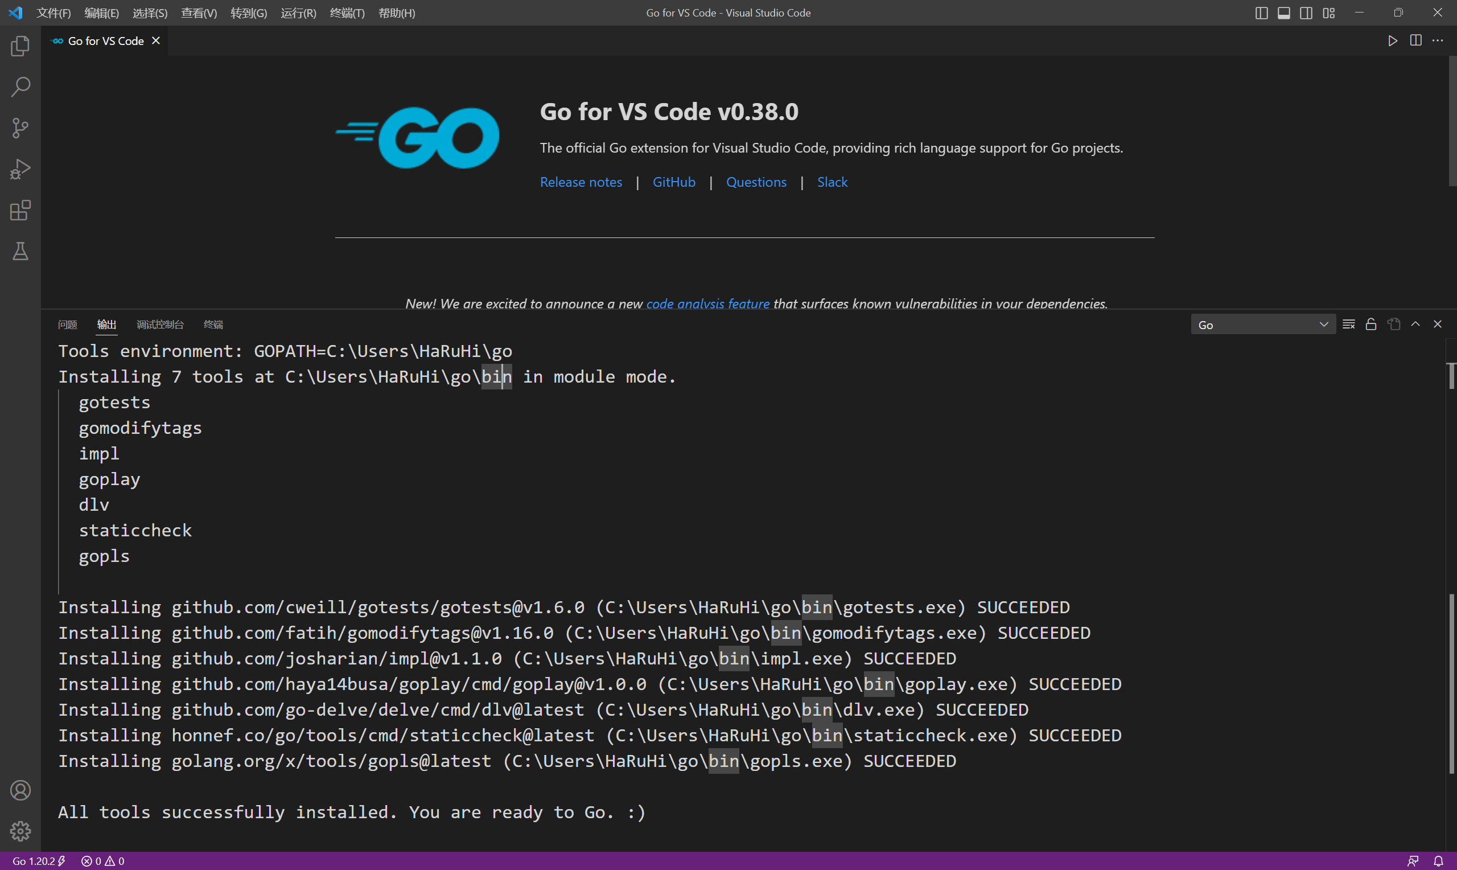Click the Go gopher logo image
The image size is (1457, 870).
[417, 137]
